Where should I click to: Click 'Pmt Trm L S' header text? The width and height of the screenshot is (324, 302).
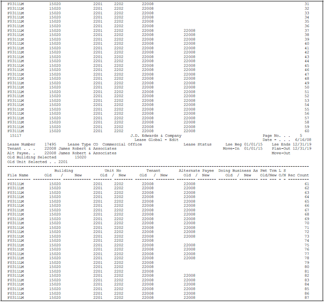tap(273, 170)
